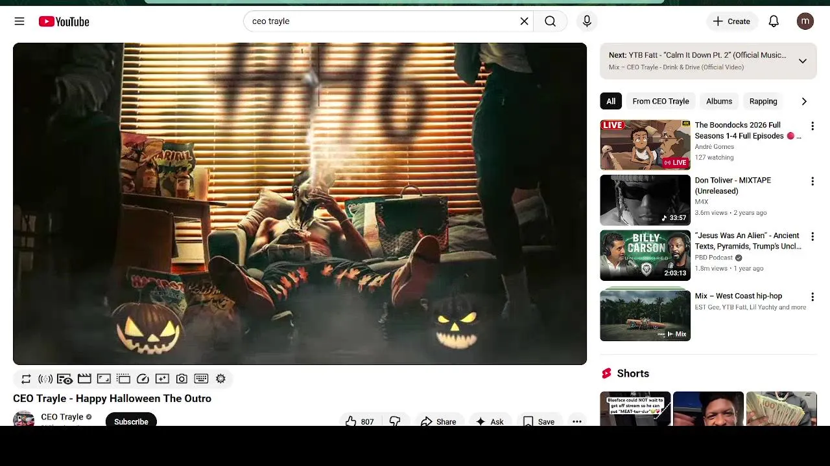Viewport: 830px width, 466px height.
Task: Toggle the volume boost icon
Action: pyautogui.click(x=45, y=379)
